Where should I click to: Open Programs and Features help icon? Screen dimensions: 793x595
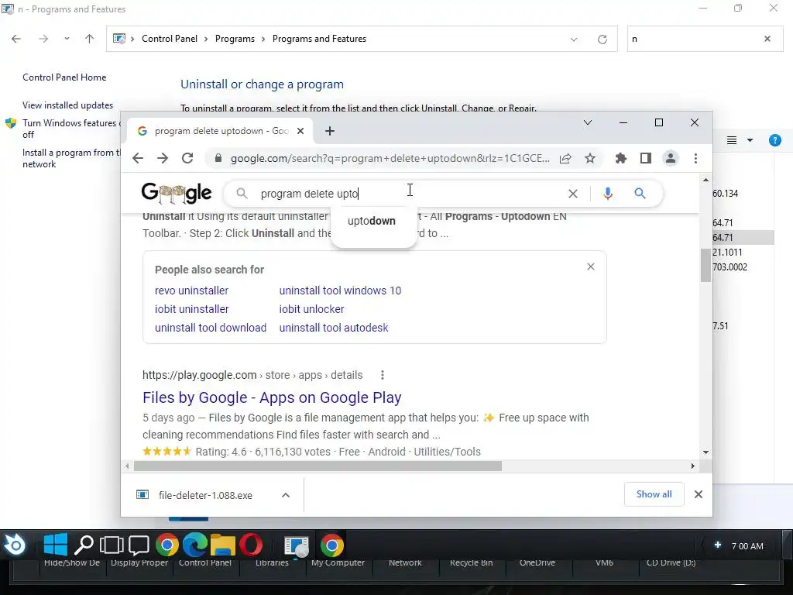click(774, 140)
